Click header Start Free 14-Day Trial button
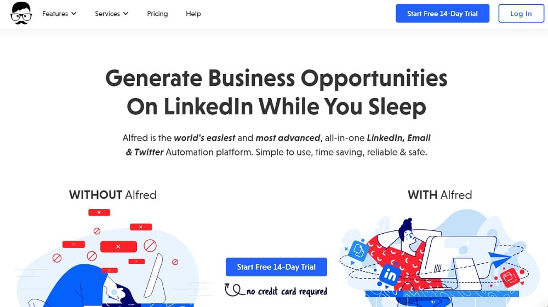The height and width of the screenshot is (307, 548). click(442, 14)
